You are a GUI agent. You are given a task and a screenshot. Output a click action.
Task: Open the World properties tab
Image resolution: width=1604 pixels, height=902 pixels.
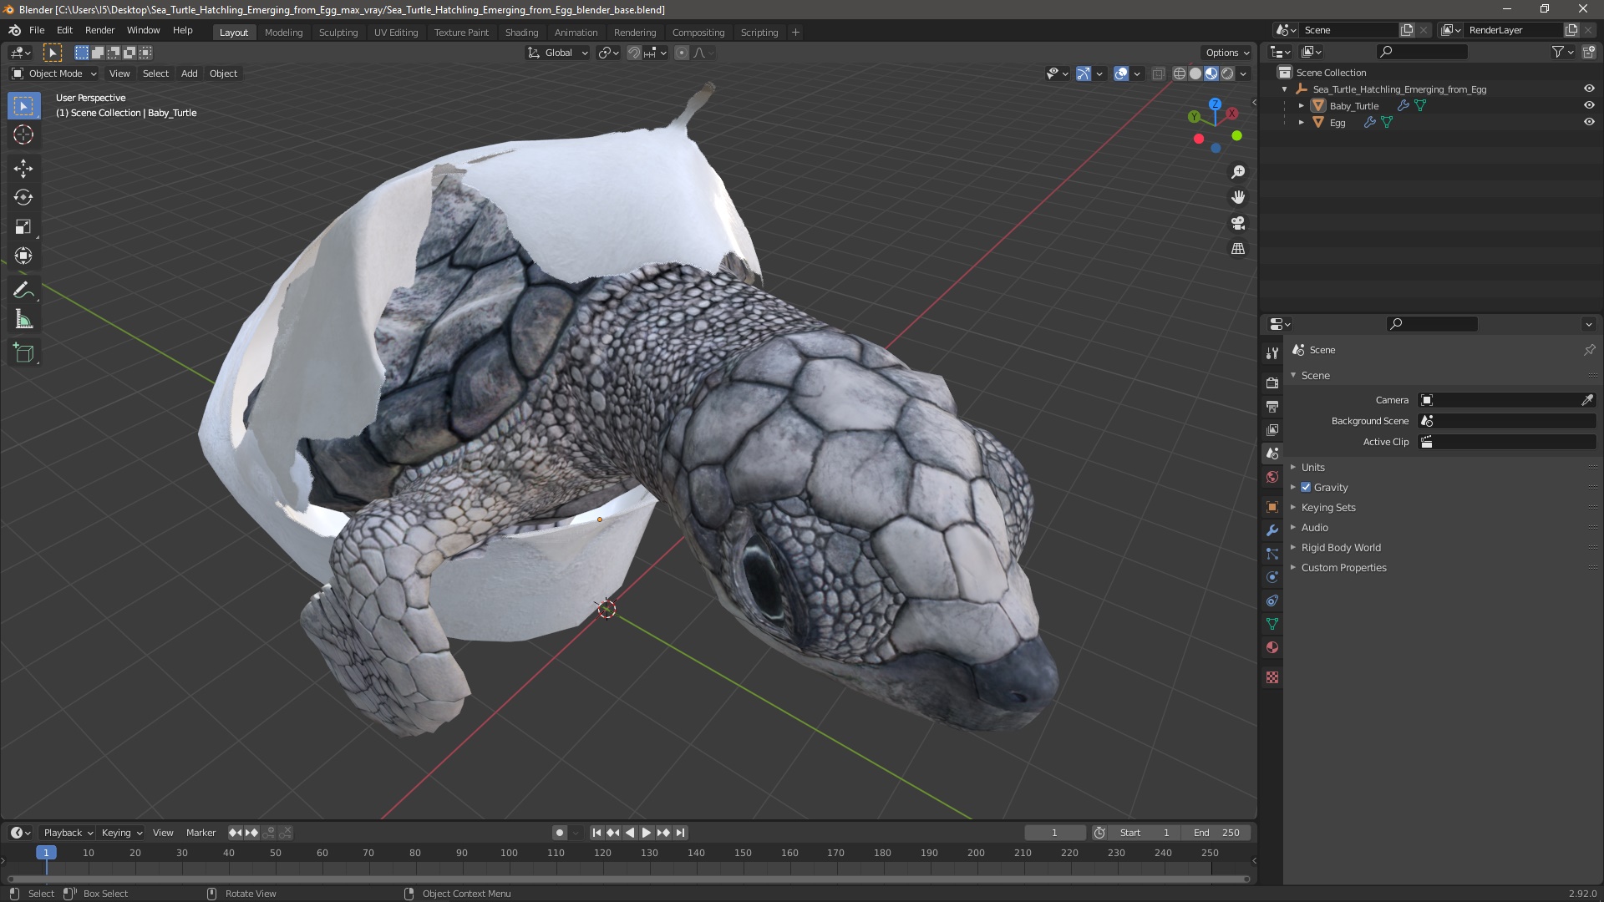[1272, 477]
